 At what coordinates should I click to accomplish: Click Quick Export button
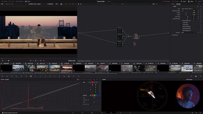point(166,1)
